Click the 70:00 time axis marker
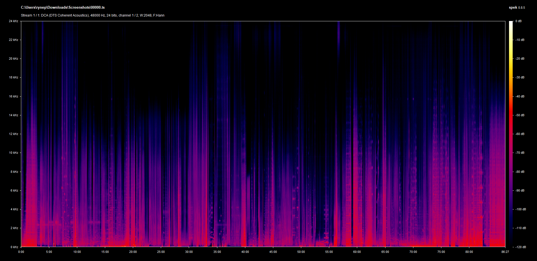537x261 pixels. pyautogui.click(x=413, y=252)
